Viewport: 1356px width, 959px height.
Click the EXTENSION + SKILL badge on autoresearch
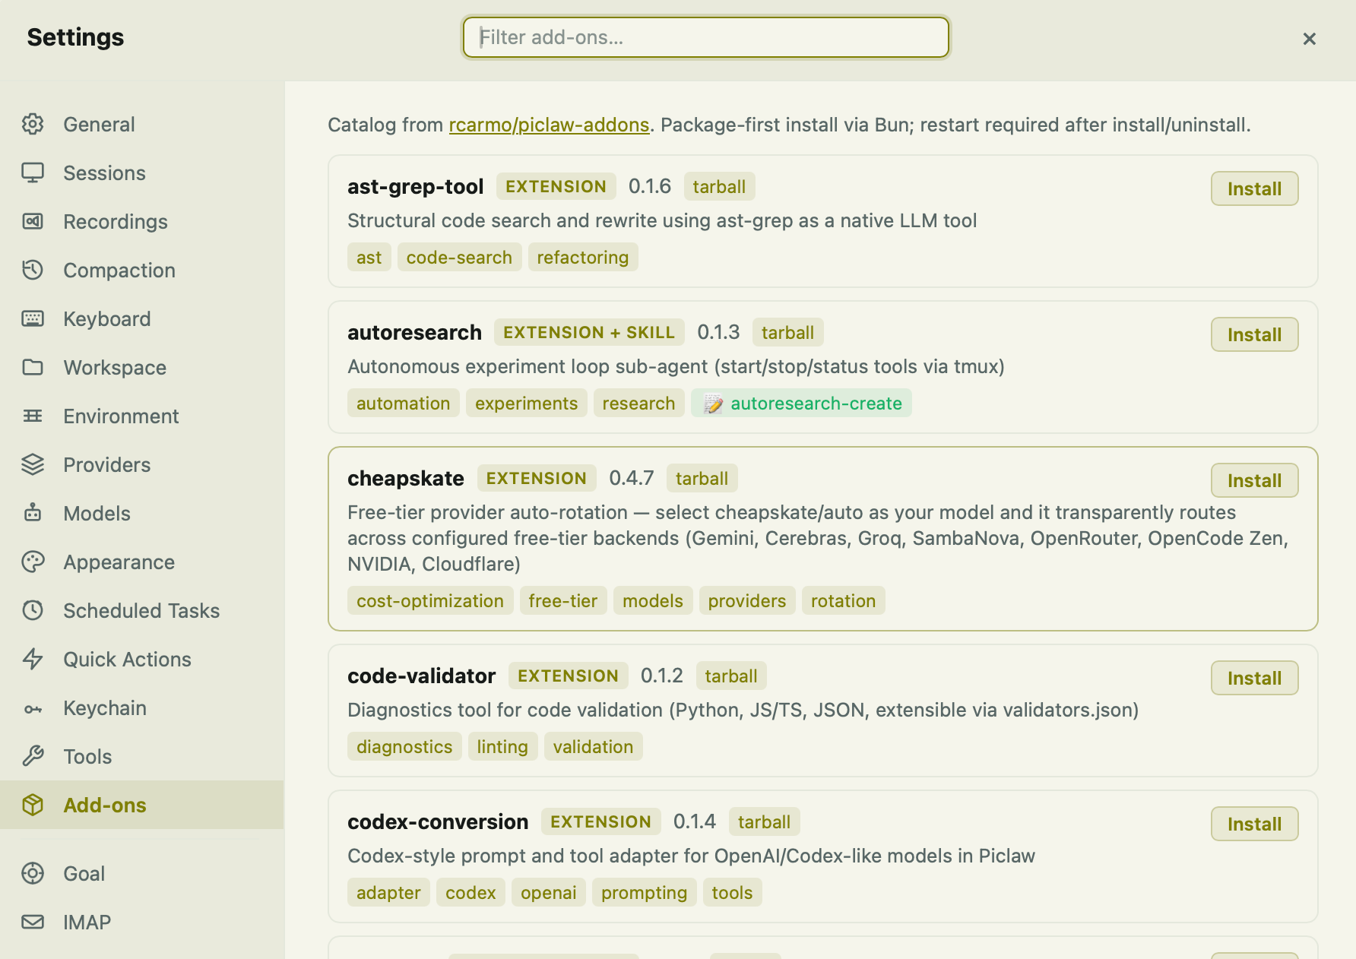pos(589,332)
